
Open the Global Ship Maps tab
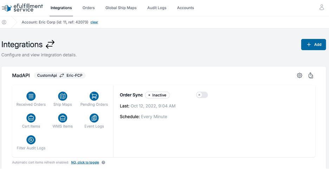[x=121, y=8]
